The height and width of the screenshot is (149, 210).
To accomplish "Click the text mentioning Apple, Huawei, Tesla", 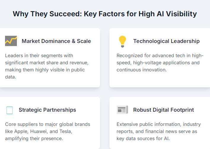I will point(47,131).
